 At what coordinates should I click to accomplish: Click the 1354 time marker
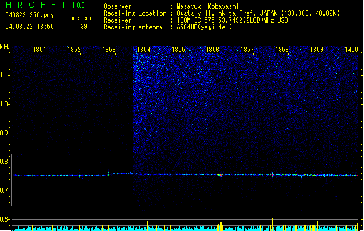coord(144,49)
